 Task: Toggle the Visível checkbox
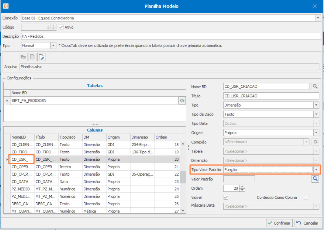(226, 197)
